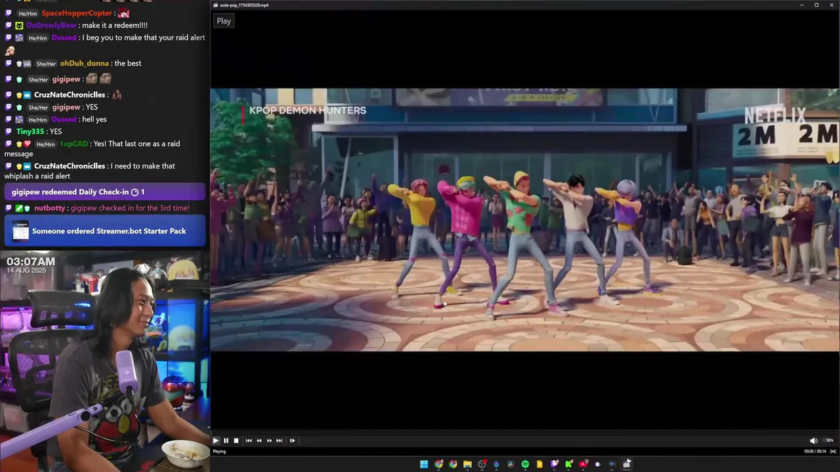Open the Twitch app in taskbar
This screenshot has height=472, width=840.
point(554,464)
